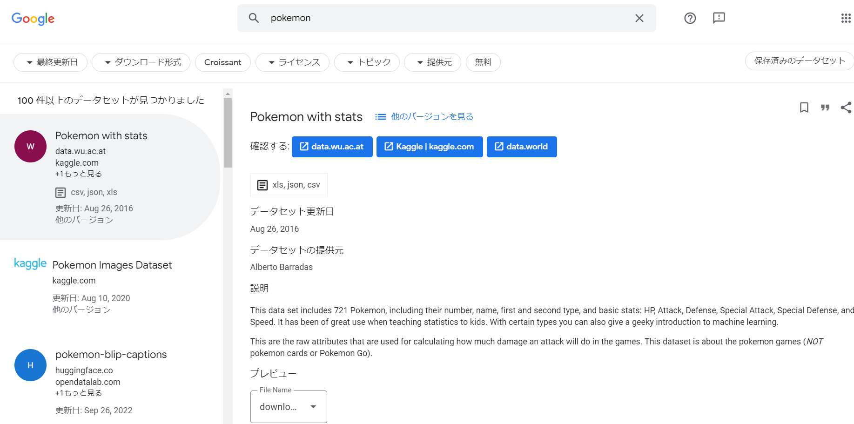
Task: Select the Pokemon Images Dataset result
Action: pos(112,265)
